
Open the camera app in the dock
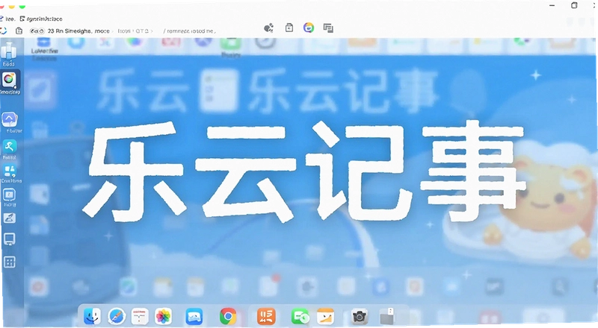coord(360,317)
